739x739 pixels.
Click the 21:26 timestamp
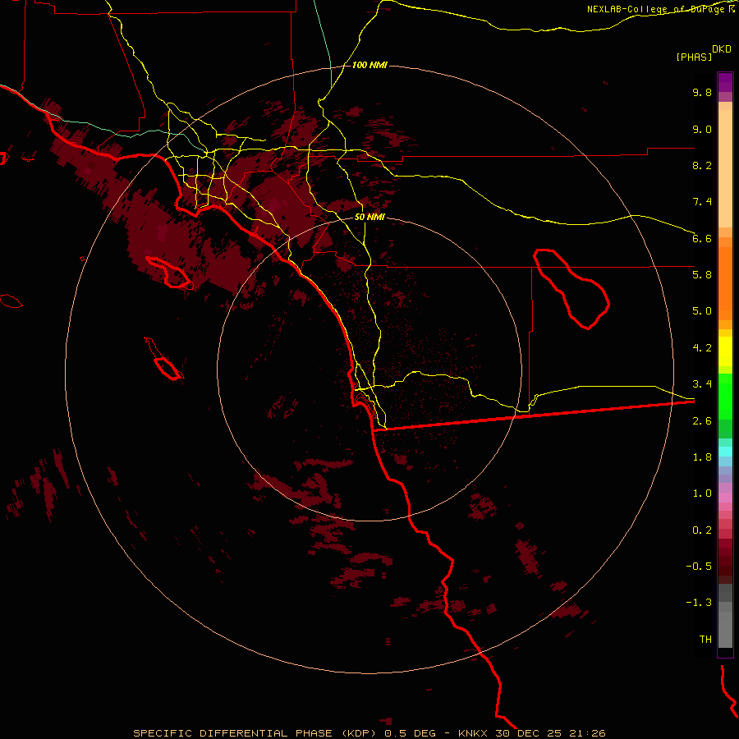pos(587,733)
